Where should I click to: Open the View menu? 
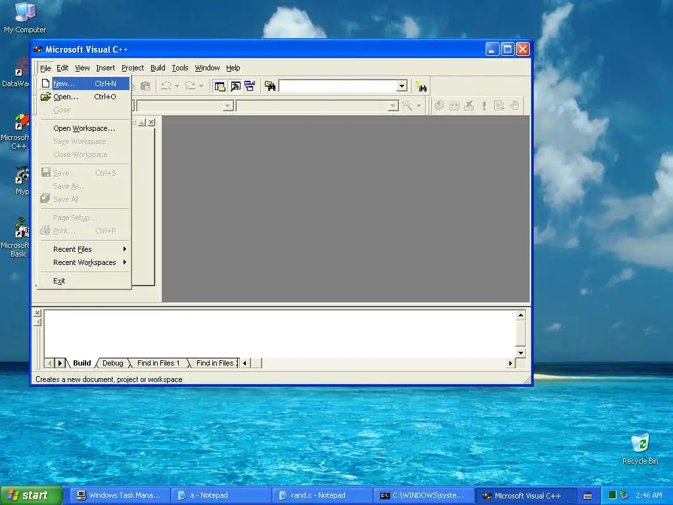82,68
